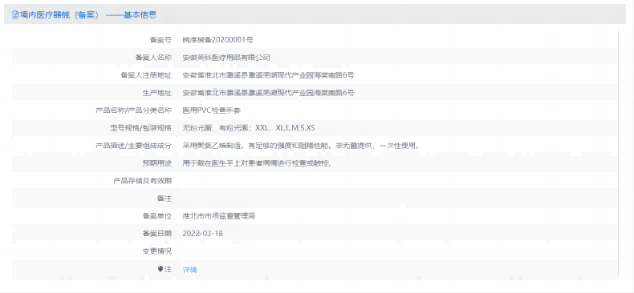This screenshot has width=634, height=293.
Task: Click the 变更情况 label
Action: [156, 251]
